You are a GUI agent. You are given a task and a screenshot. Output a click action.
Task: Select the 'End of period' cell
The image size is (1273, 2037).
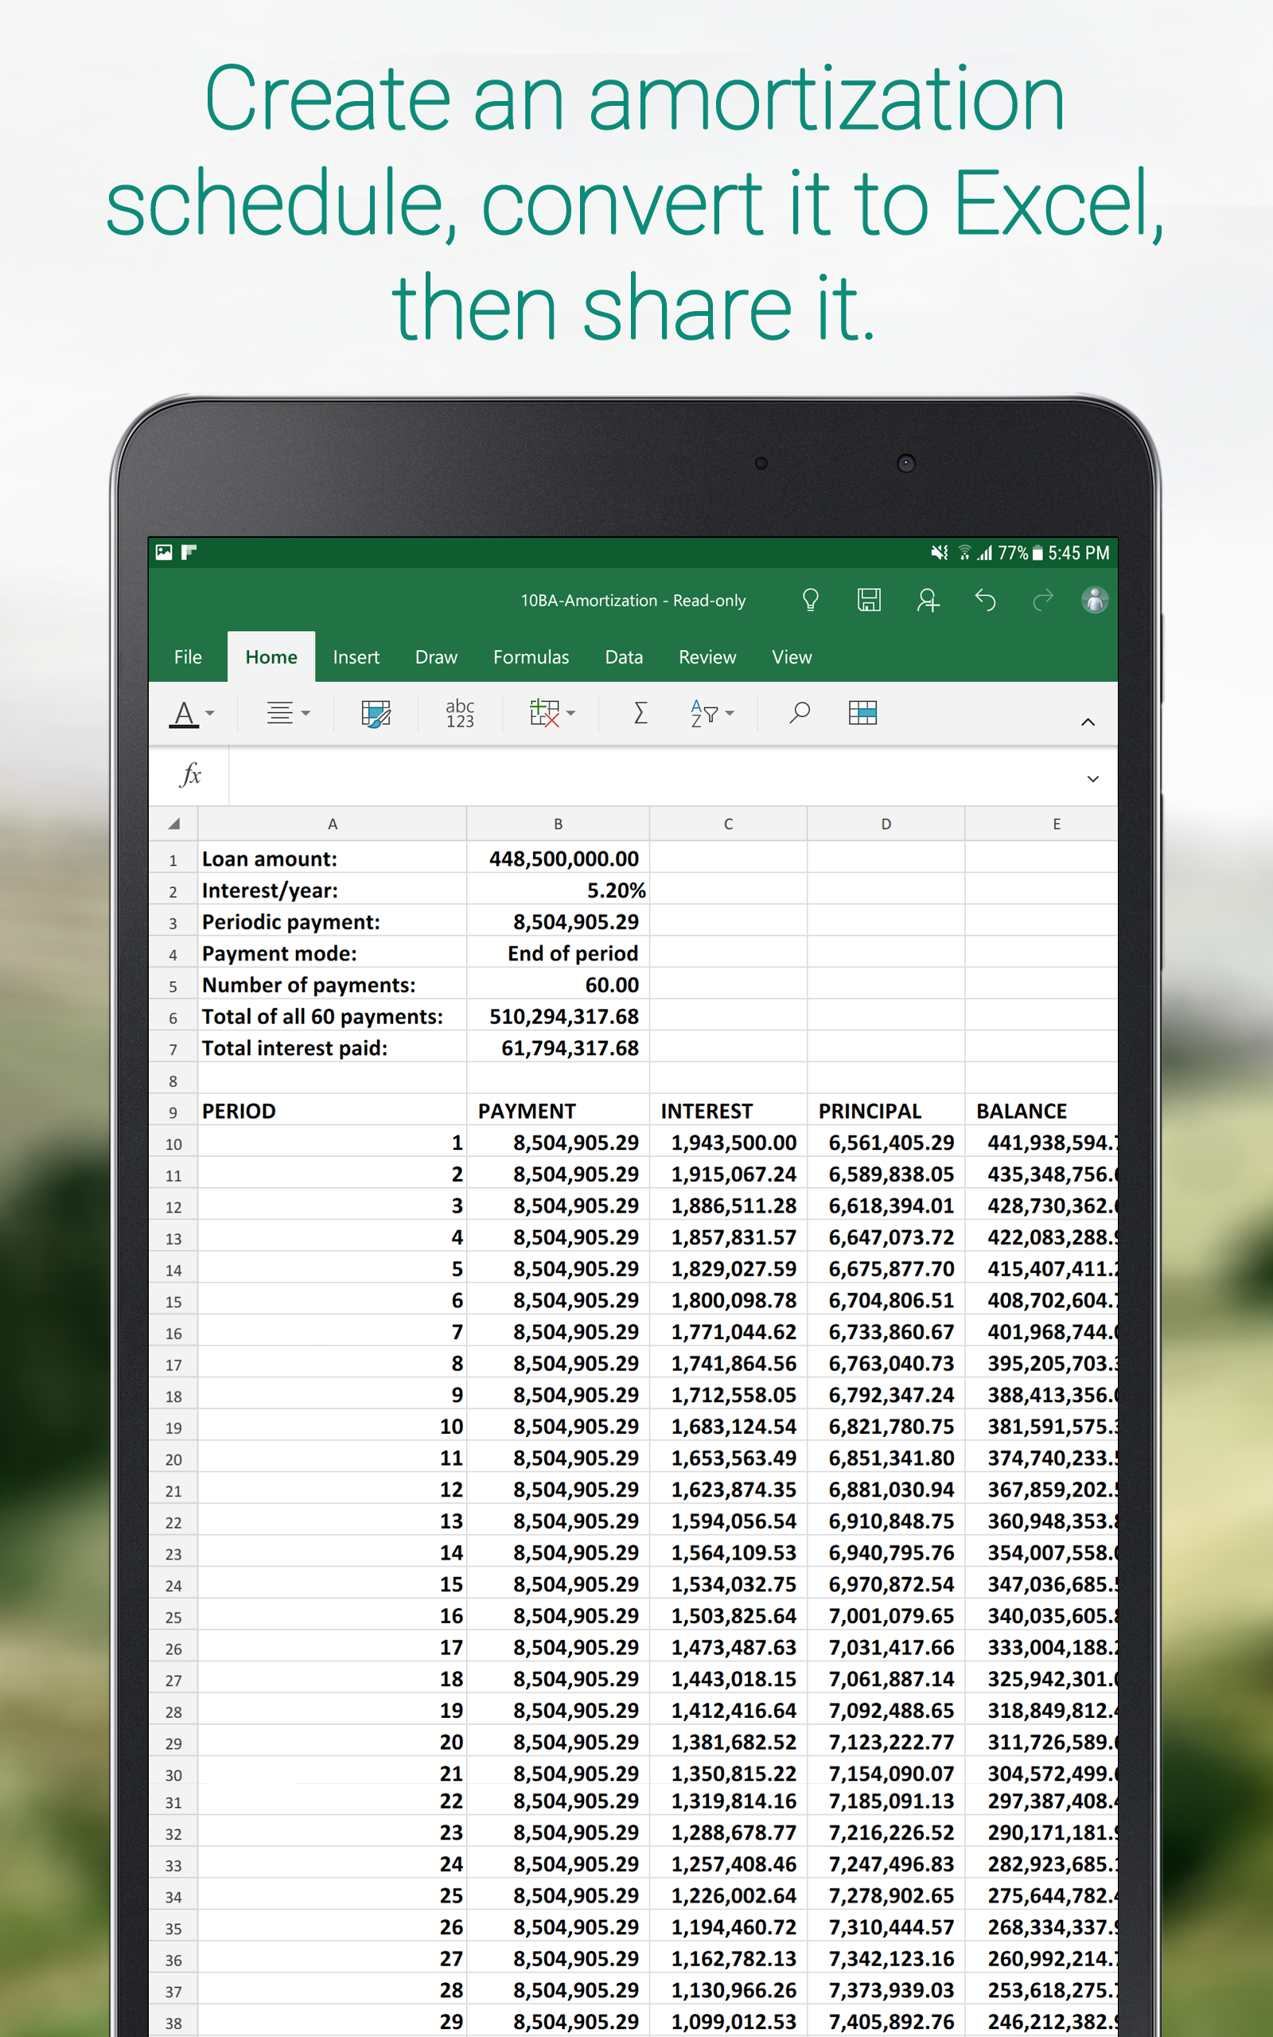coord(559,952)
